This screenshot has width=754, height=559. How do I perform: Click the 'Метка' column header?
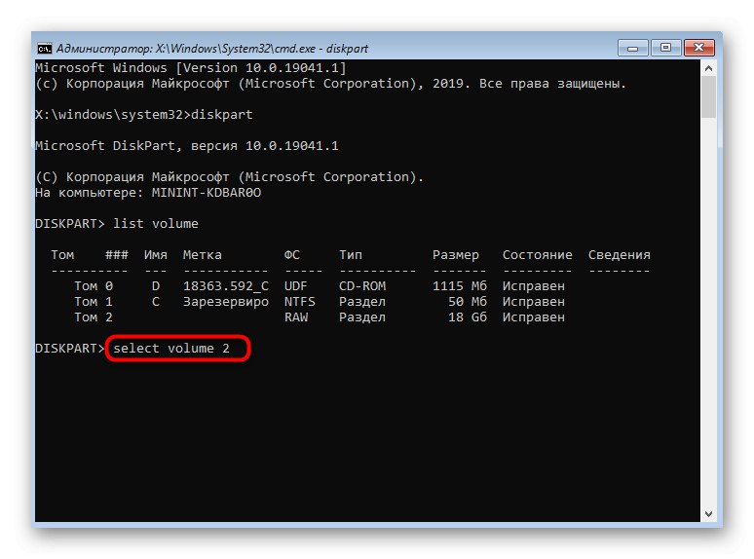point(203,255)
